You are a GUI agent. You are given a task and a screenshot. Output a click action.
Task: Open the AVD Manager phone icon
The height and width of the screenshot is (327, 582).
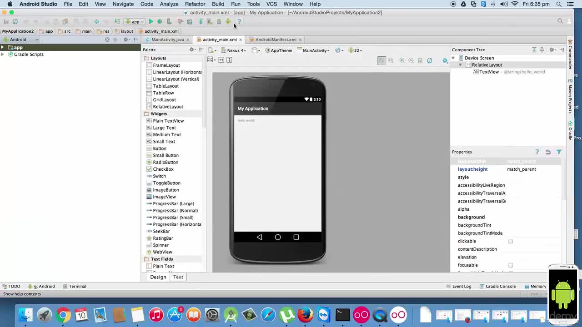[x=210, y=21]
